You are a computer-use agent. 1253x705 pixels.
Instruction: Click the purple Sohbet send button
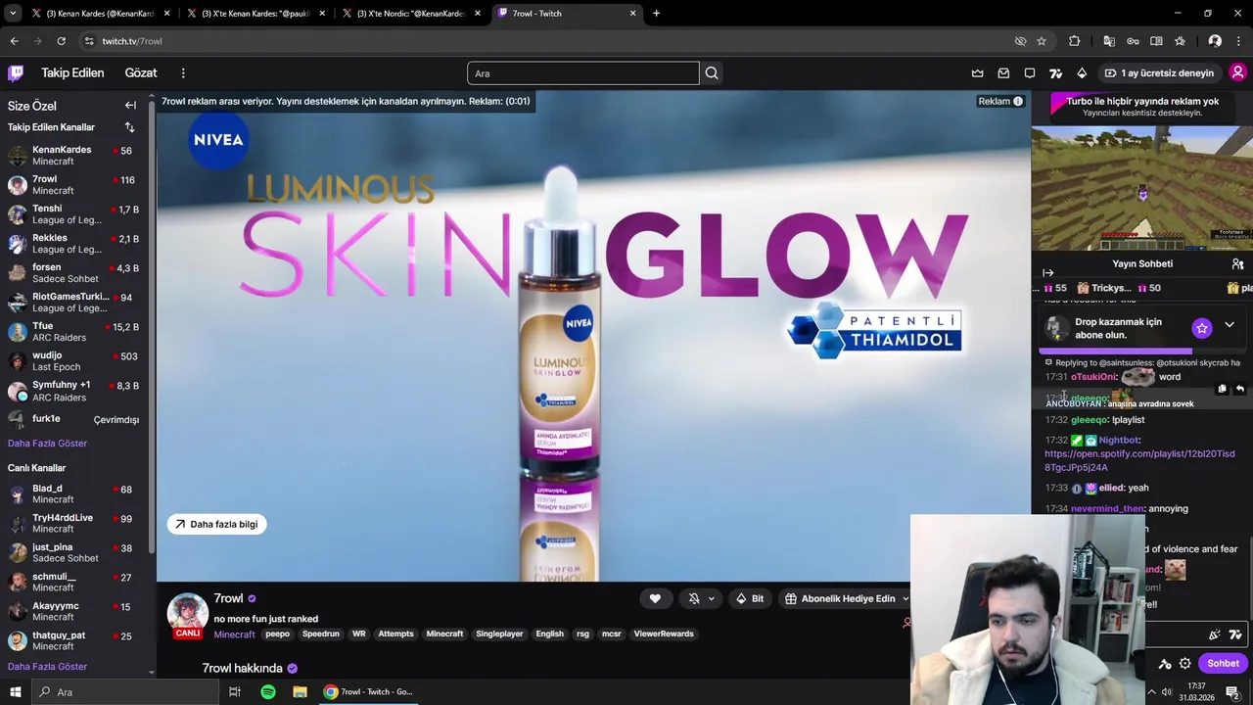[1223, 663]
